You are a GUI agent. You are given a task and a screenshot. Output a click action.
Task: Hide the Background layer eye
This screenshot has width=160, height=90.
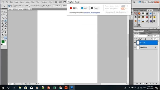(135, 47)
